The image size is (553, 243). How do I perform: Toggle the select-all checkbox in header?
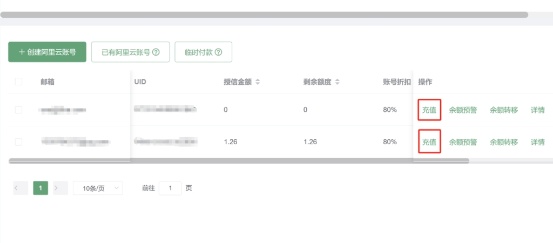19,82
